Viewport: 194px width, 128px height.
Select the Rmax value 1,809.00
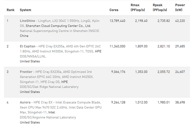141,46
